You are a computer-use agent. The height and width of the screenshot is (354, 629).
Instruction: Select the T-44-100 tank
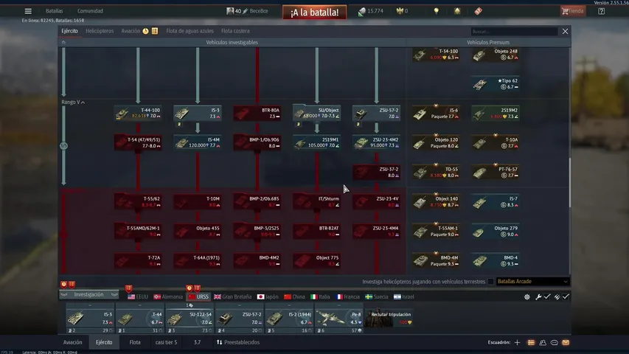pos(138,113)
